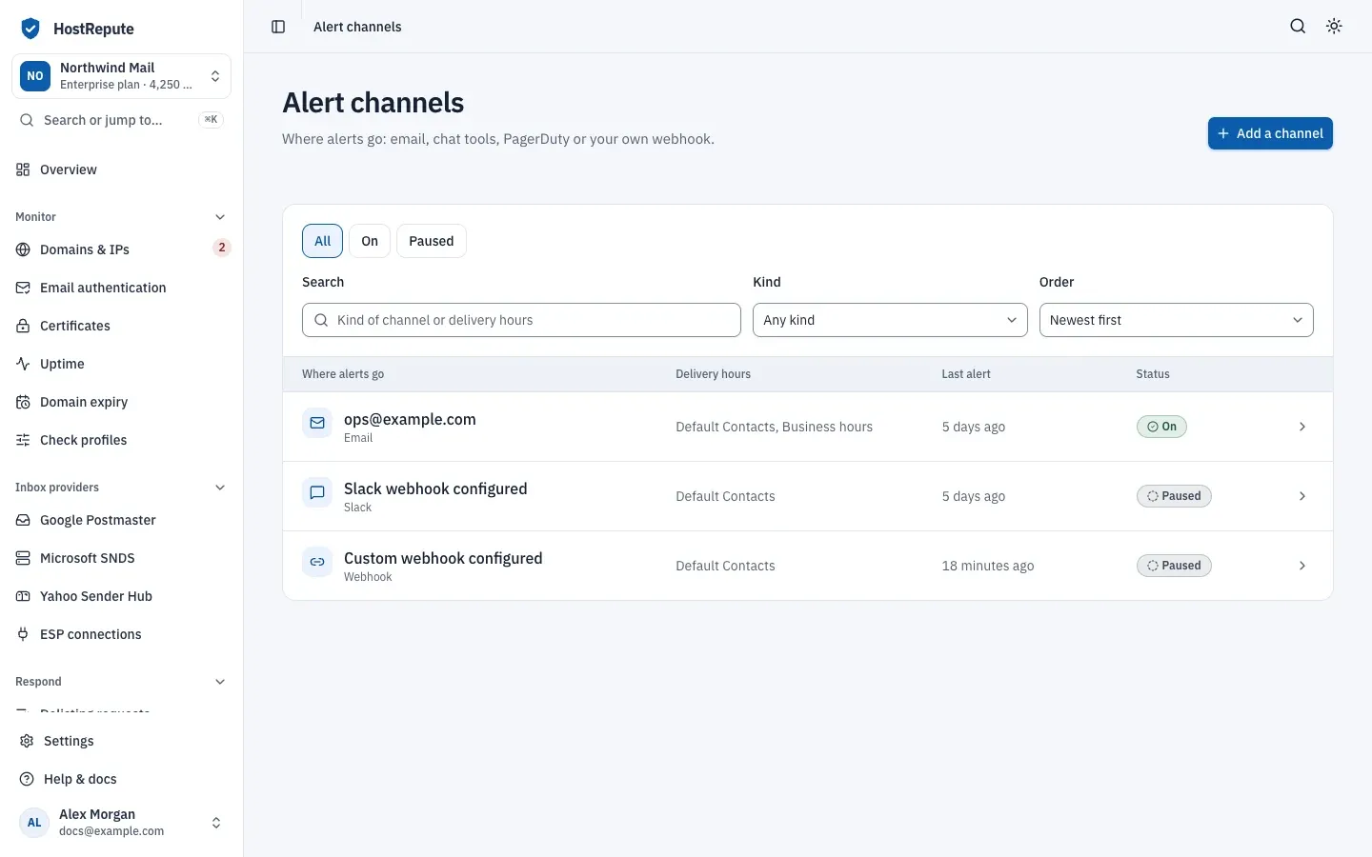Viewport: 1372px width, 857px height.
Task: Click Search or jump to box
Action: tap(121, 120)
